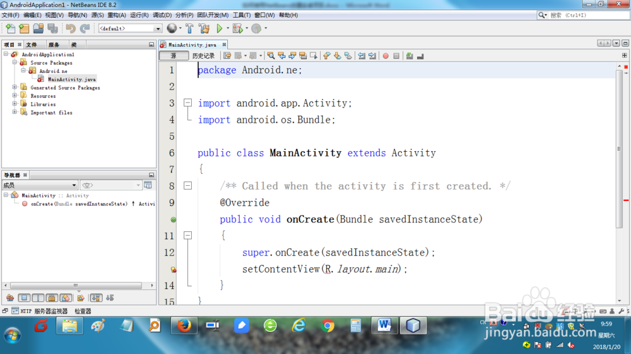The image size is (631, 354).
Task: Find next occurrence in editor toolbar
Action: (292, 56)
